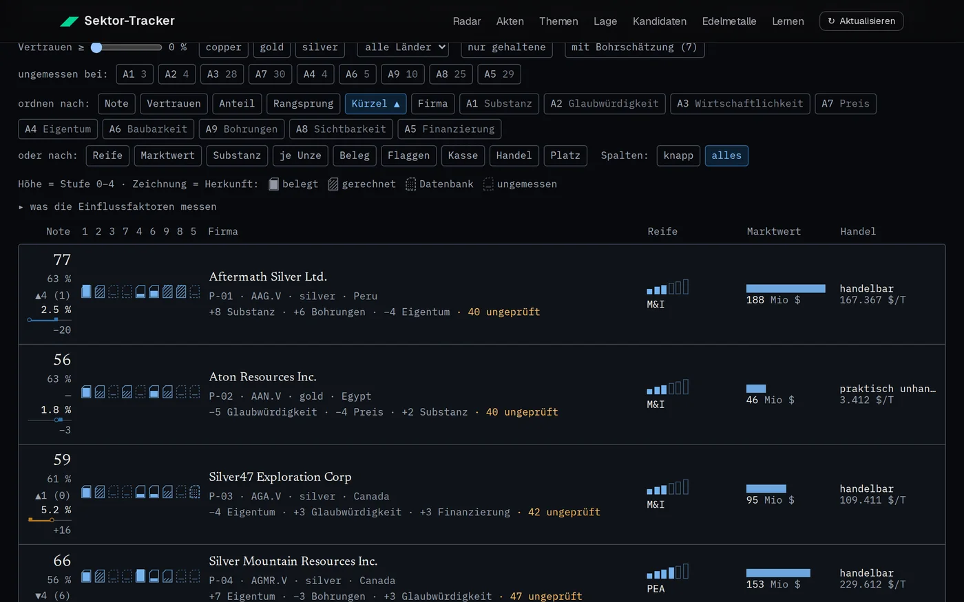Expand 'was die Einflussfaktoren messen'
The height and width of the screenshot is (602, 964).
118,206
